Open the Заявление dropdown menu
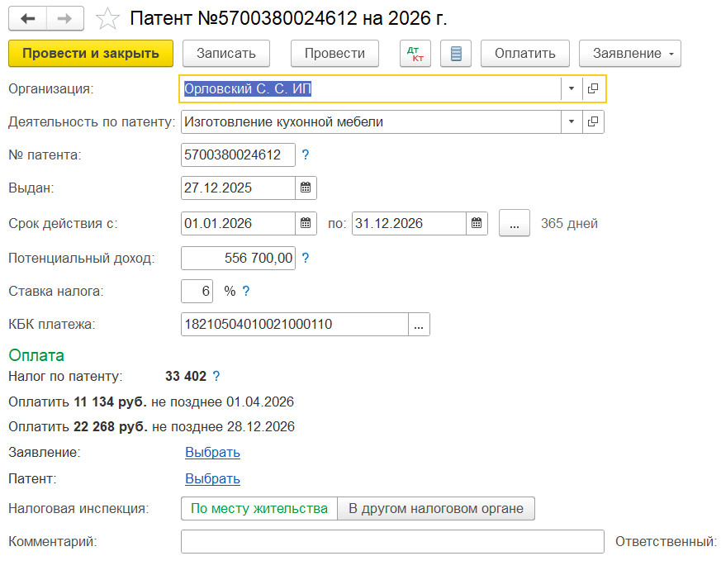The width and height of the screenshot is (721, 575). pyautogui.click(x=630, y=54)
